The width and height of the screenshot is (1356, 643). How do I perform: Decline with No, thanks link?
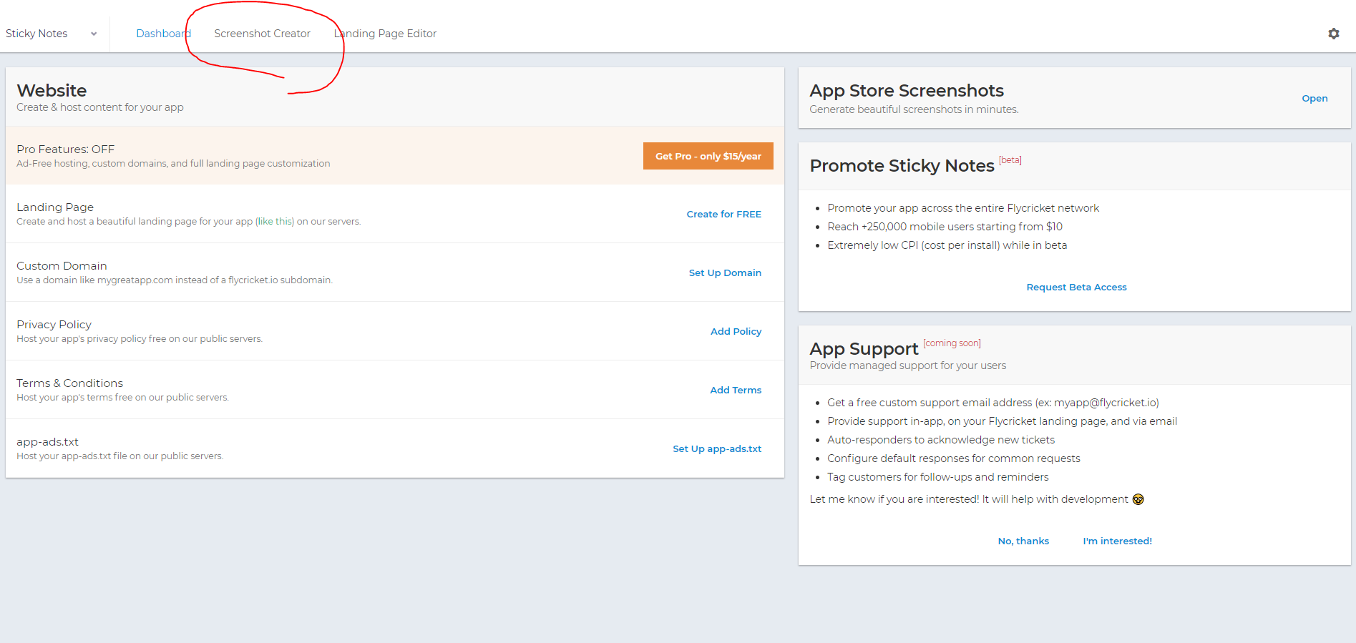1023,541
